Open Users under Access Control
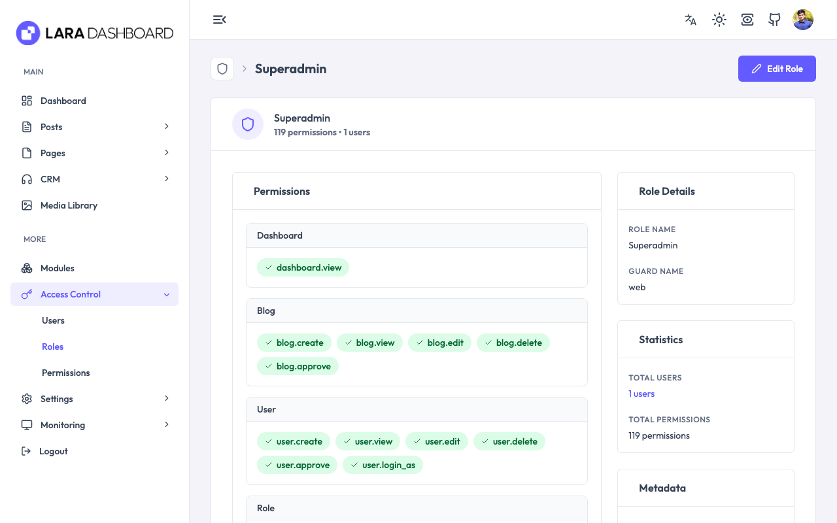Image resolution: width=837 pixels, height=523 pixels. pos(53,320)
